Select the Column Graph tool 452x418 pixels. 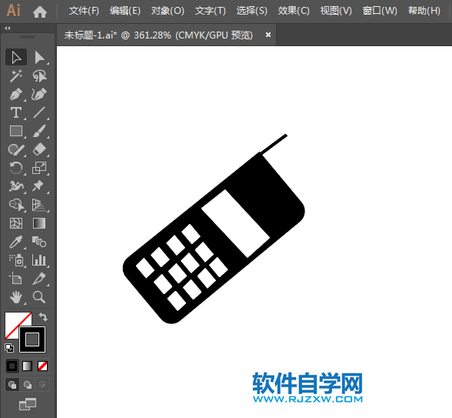point(39,260)
